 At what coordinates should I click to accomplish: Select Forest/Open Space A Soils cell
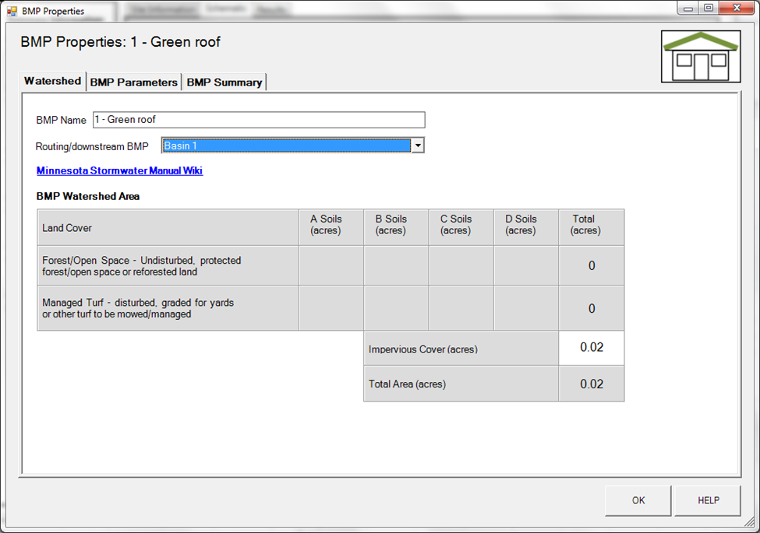point(331,266)
